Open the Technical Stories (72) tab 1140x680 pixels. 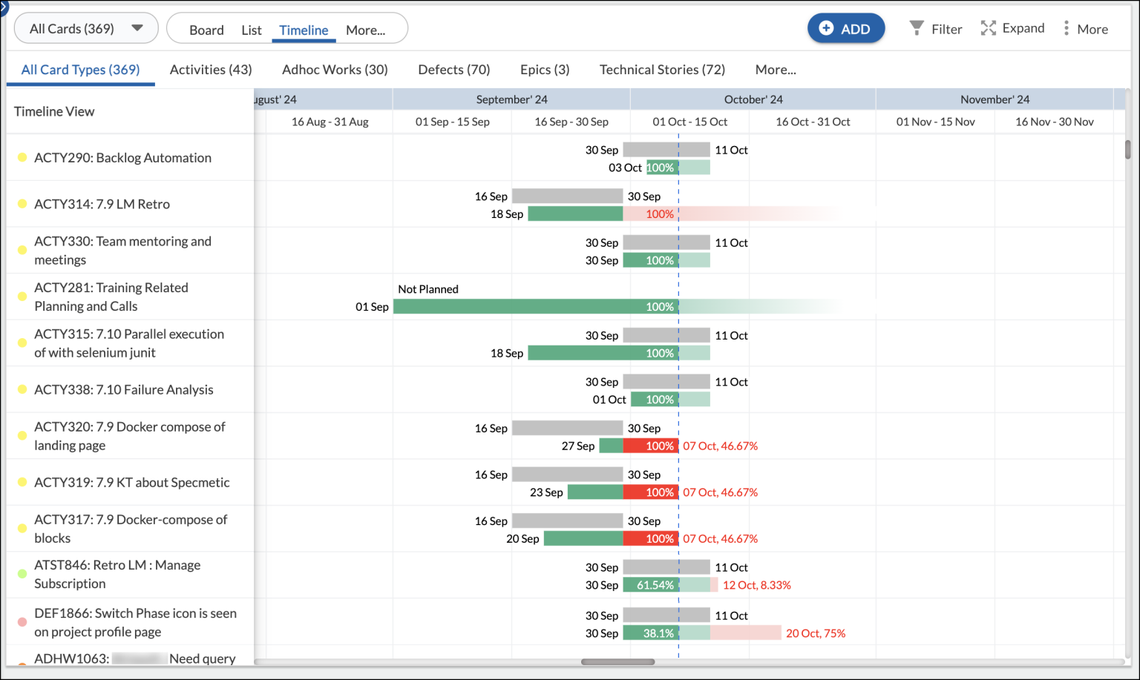[x=662, y=69]
